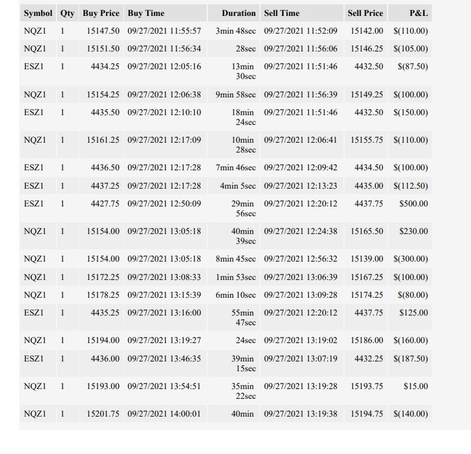
Task: Click the Sell Time column header
Action: [x=302, y=13]
